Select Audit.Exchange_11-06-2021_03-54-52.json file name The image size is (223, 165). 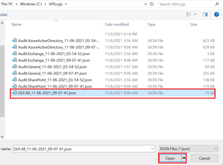click(x=54, y=54)
